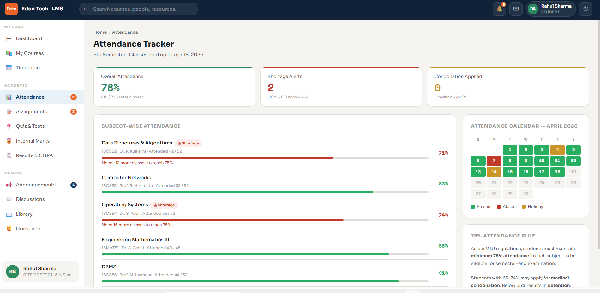Viewport: 600px width, 293px height.
Task: Click the Shortage Alerts card
Action: pos(341,87)
